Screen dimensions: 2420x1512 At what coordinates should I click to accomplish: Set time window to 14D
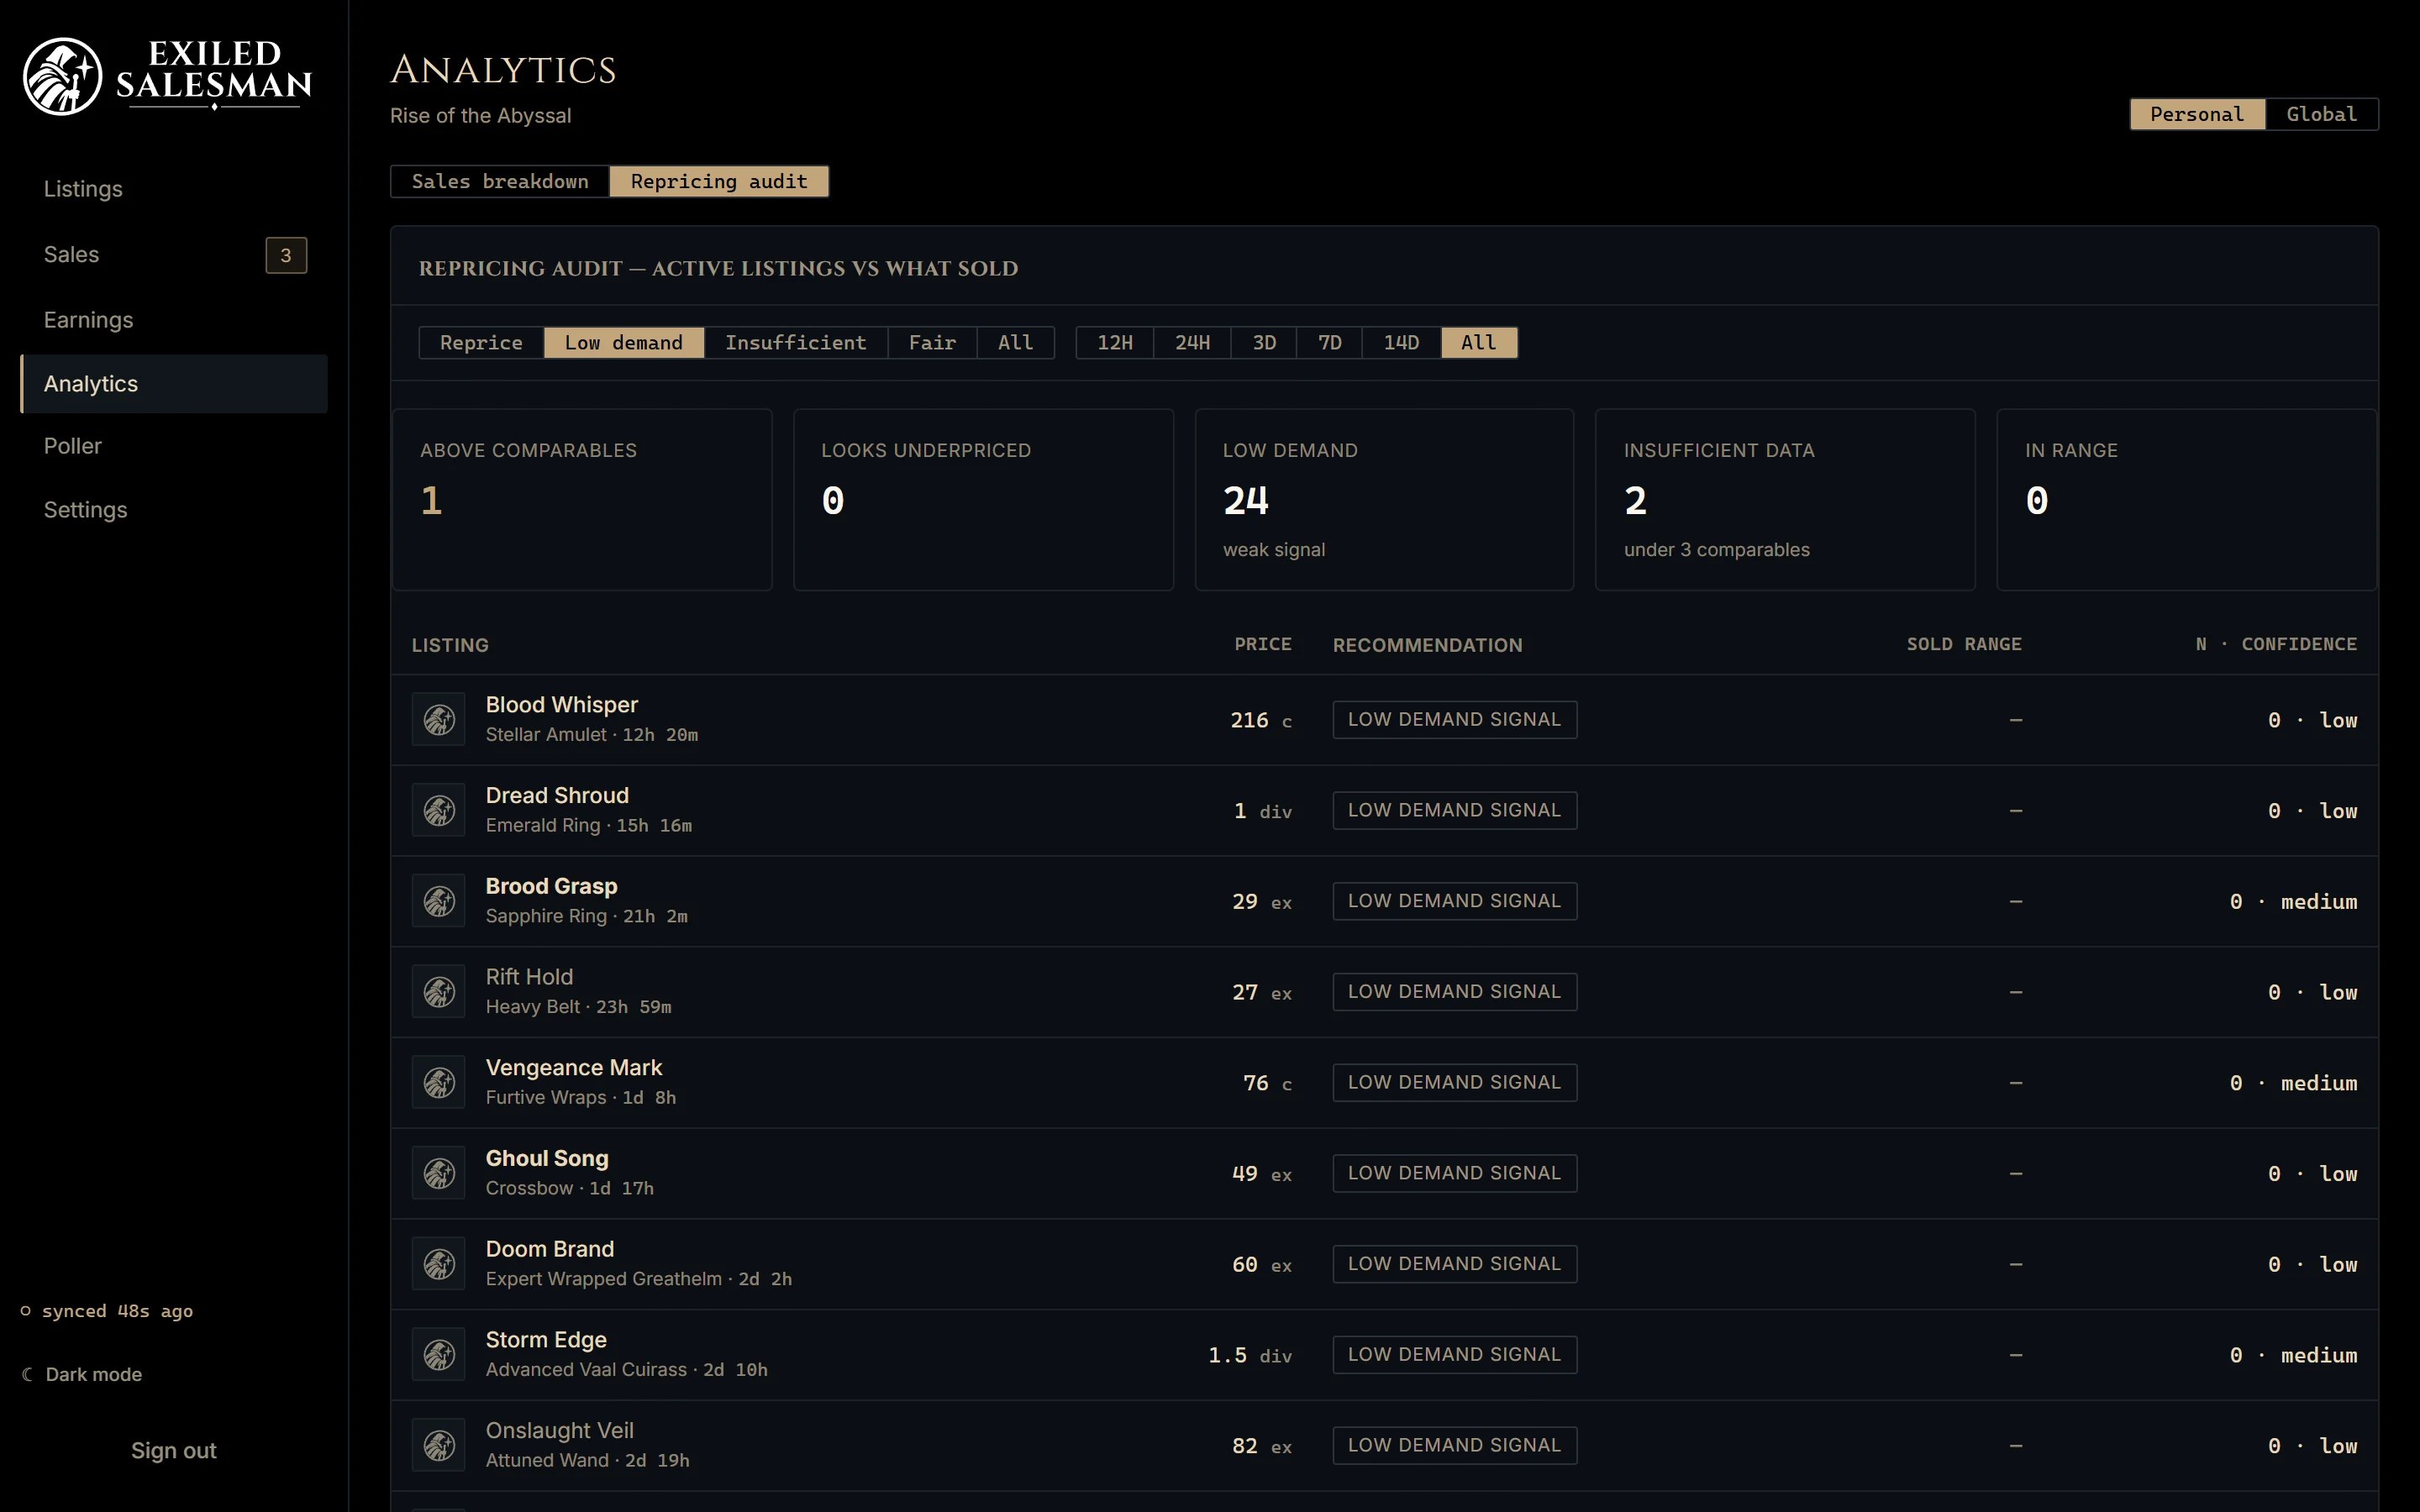pyautogui.click(x=1401, y=342)
